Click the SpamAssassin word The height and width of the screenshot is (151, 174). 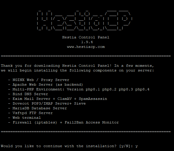(x=93, y=99)
